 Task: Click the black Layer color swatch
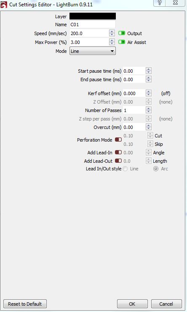coord(93,16)
